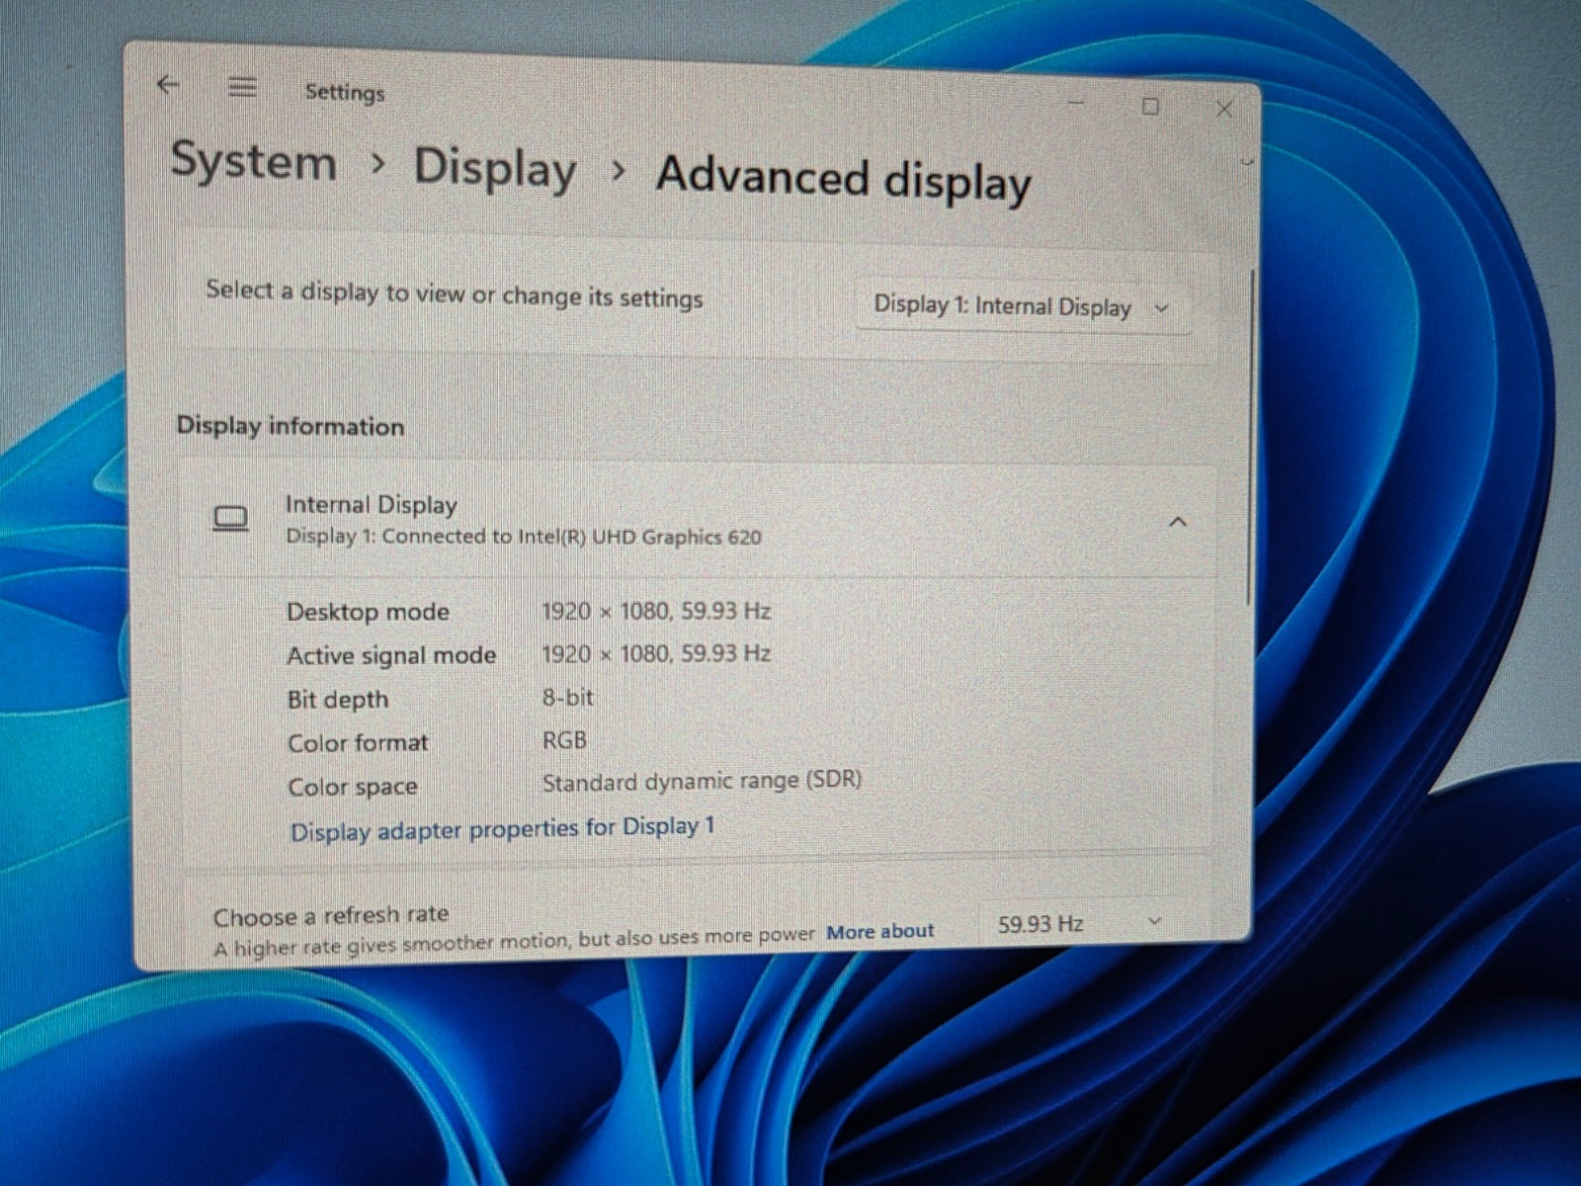Click the Display information heading
The image size is (1581, 1186).
291,426
